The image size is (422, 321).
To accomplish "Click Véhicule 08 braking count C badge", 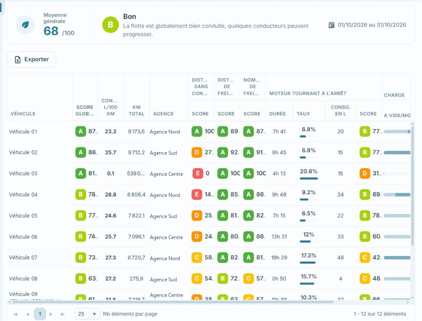I will point(248,278).
